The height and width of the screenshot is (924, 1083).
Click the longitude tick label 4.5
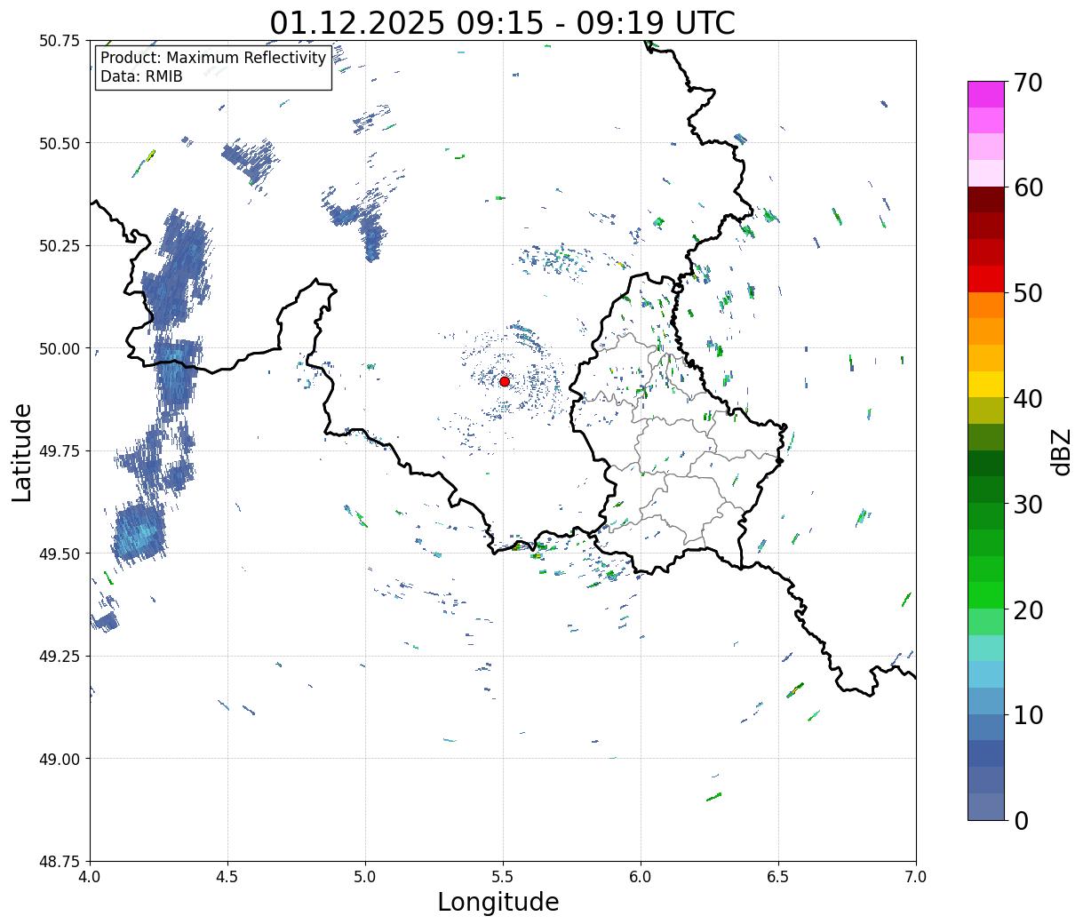227,877
